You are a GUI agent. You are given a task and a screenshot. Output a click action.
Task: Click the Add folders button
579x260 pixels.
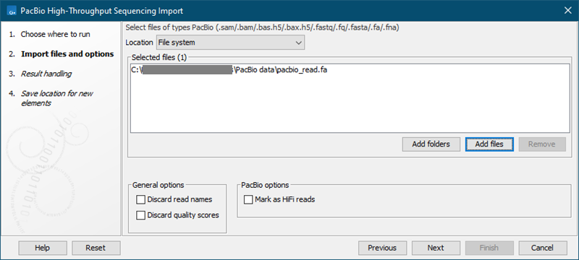click(x=431, y=144)
